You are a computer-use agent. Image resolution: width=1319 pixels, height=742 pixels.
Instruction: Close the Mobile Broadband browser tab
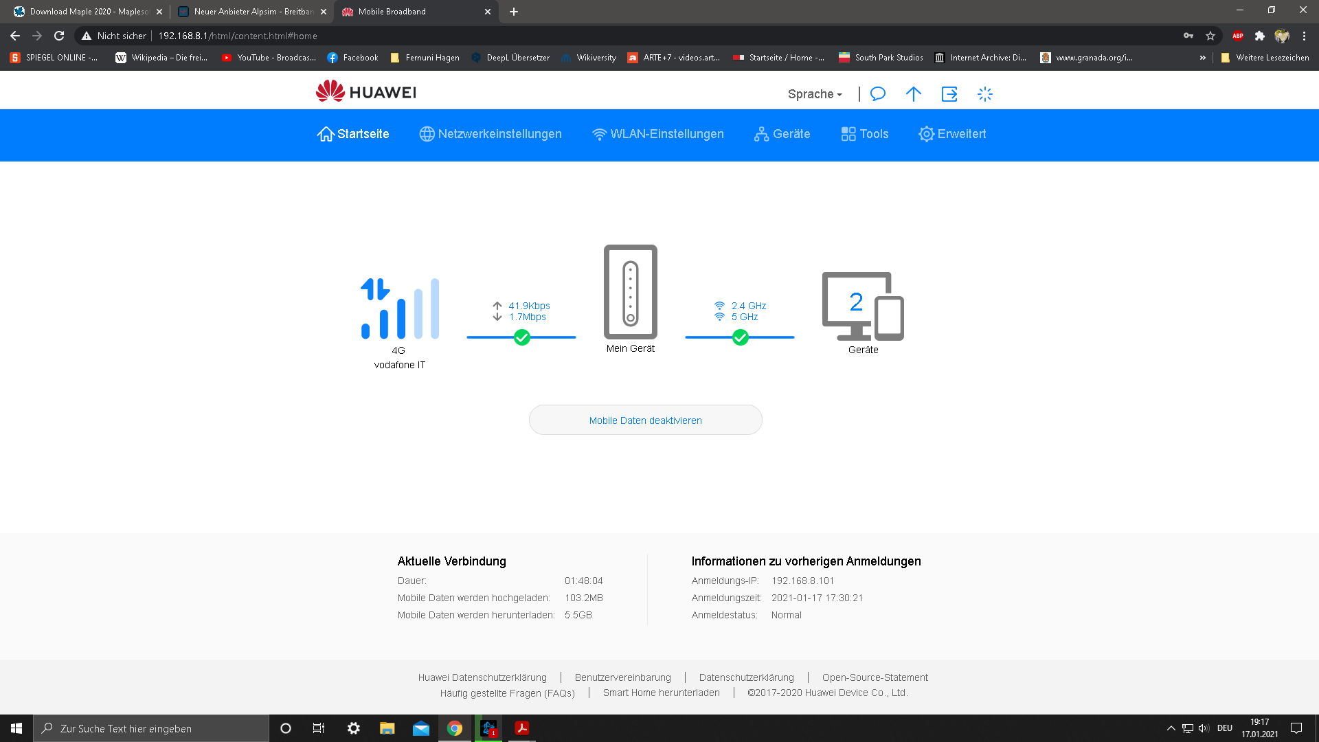coord(488,12)
